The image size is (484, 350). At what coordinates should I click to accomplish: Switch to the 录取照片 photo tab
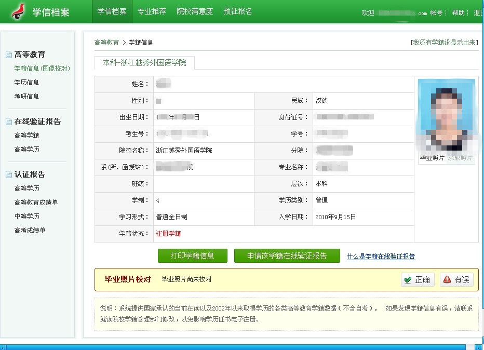coord(460,158)
